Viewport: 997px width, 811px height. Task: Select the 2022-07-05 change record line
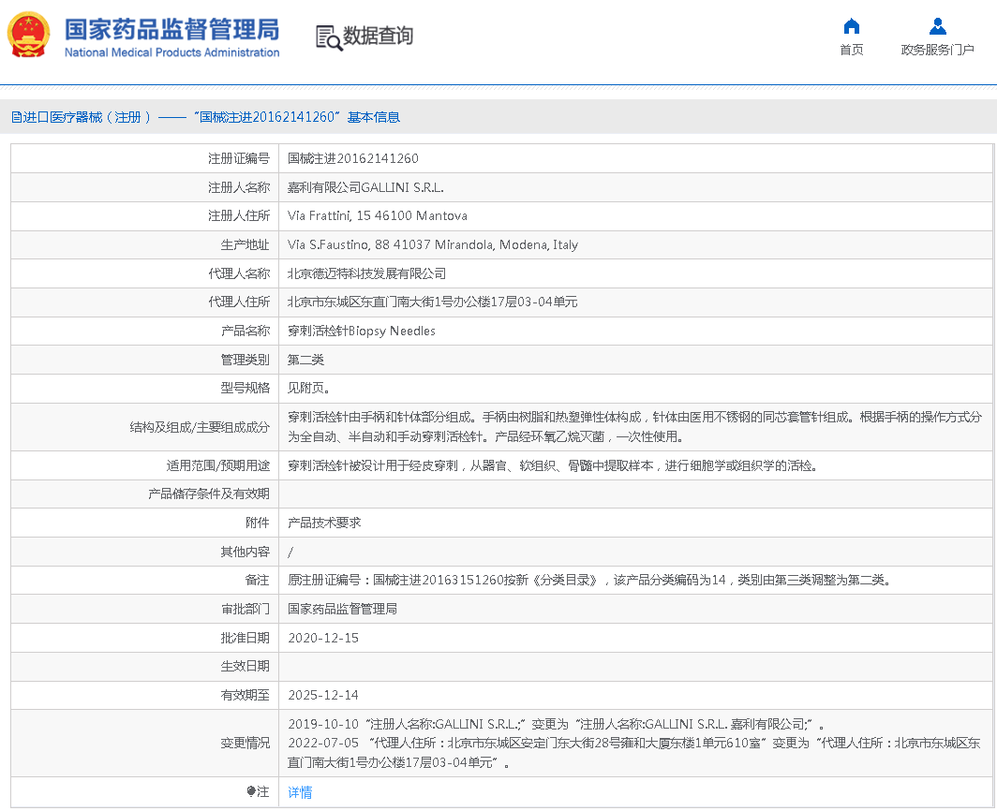pos(634,753)
